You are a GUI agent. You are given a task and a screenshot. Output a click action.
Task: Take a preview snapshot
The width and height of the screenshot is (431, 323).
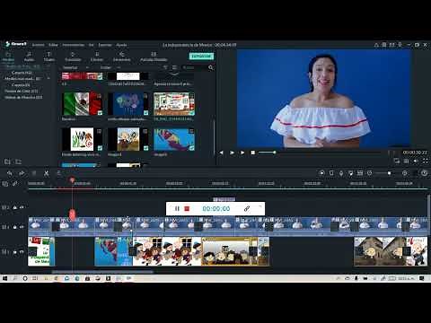pyautogui.click(x=406, y=161)
